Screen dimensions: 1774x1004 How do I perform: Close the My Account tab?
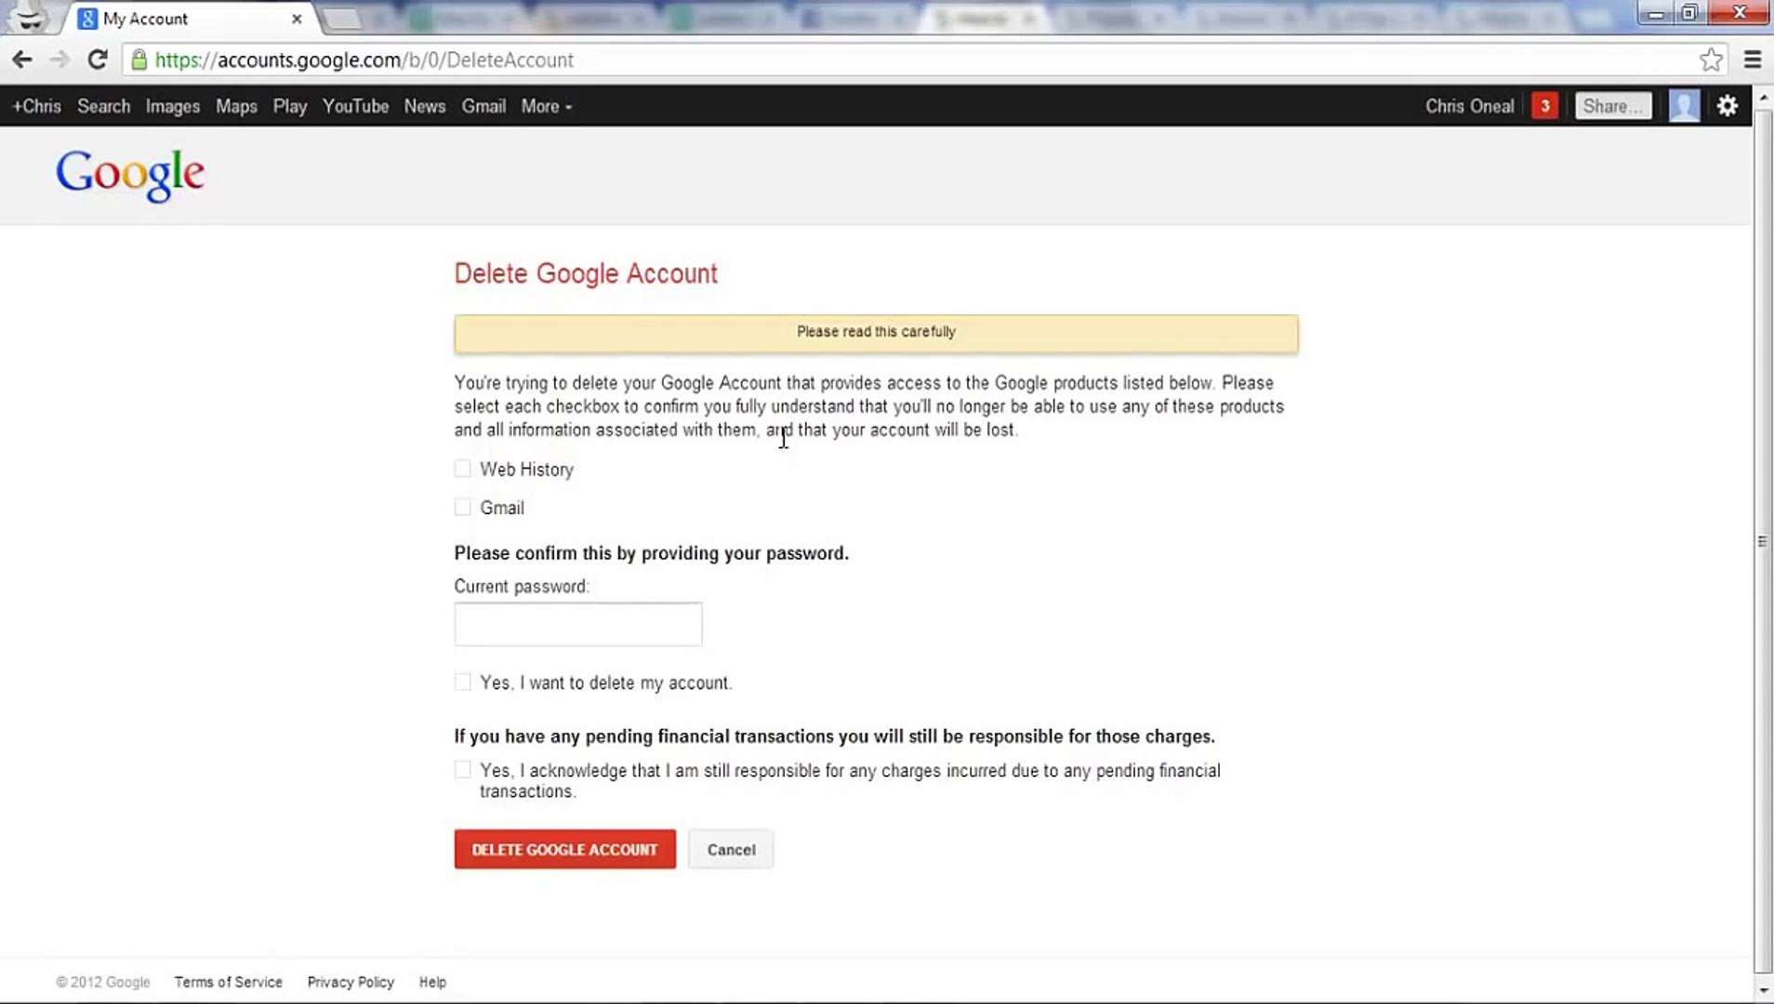pyautogui.click(x=297, y=19)
